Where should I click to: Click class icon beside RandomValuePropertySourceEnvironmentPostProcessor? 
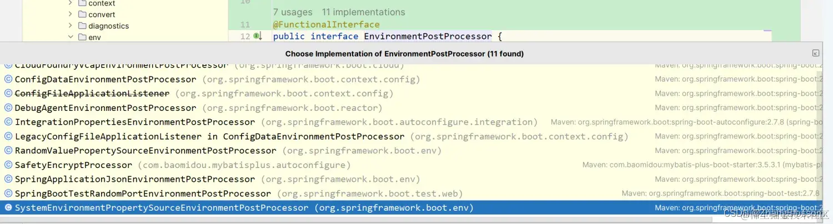tap(8, 150)
